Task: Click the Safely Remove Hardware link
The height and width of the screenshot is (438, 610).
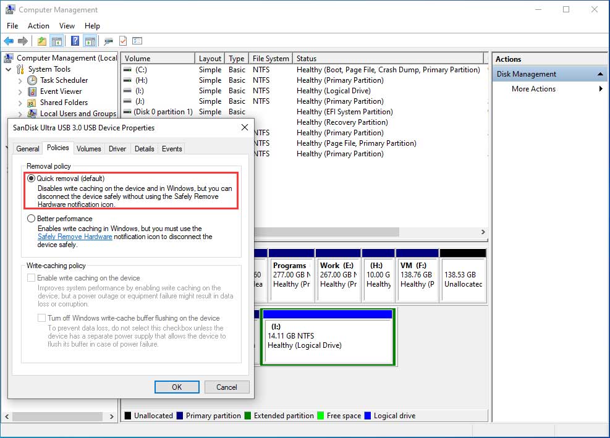Action: [x=75, y=236]
